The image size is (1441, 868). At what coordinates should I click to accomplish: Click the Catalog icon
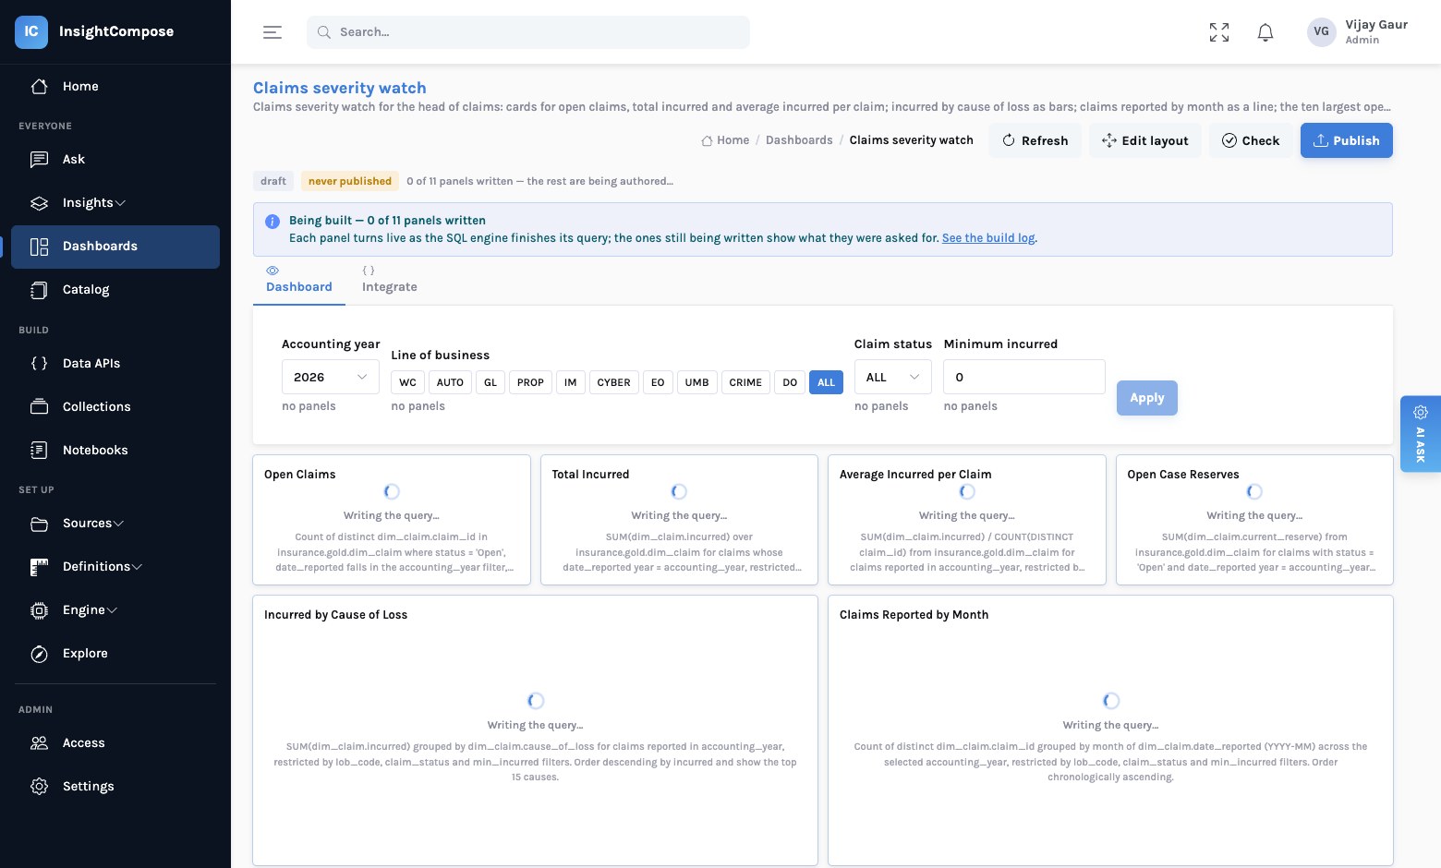click(x=39, y=290)
